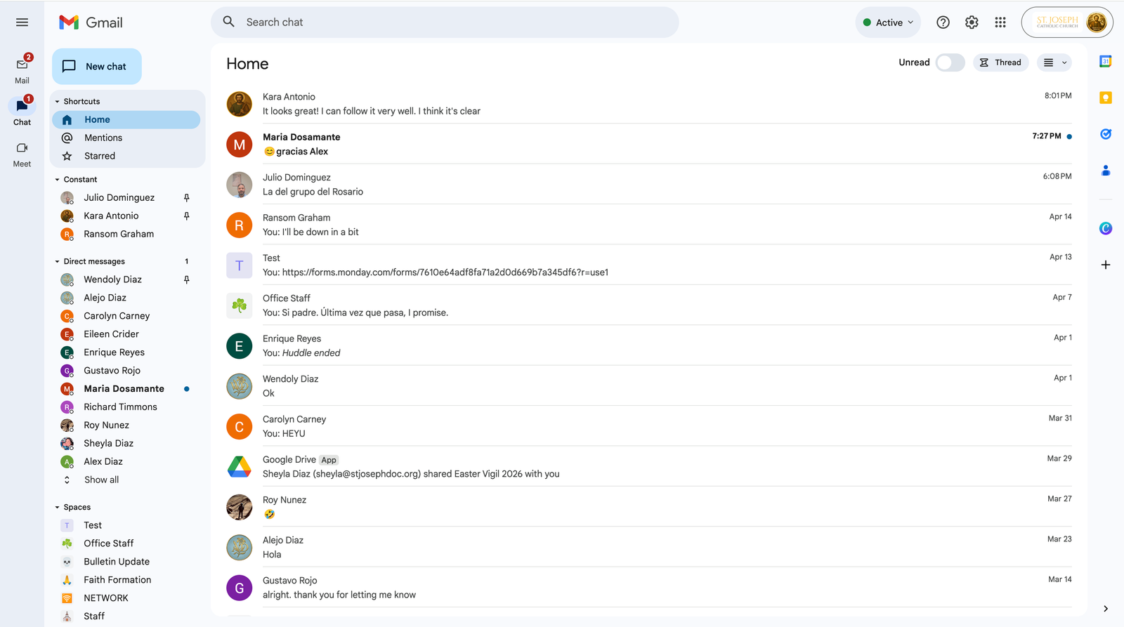Open the Ransom Graham 'I'll be down in a bit' message
The height and width of the screenshot is (627, 1124).
point(649,225)
